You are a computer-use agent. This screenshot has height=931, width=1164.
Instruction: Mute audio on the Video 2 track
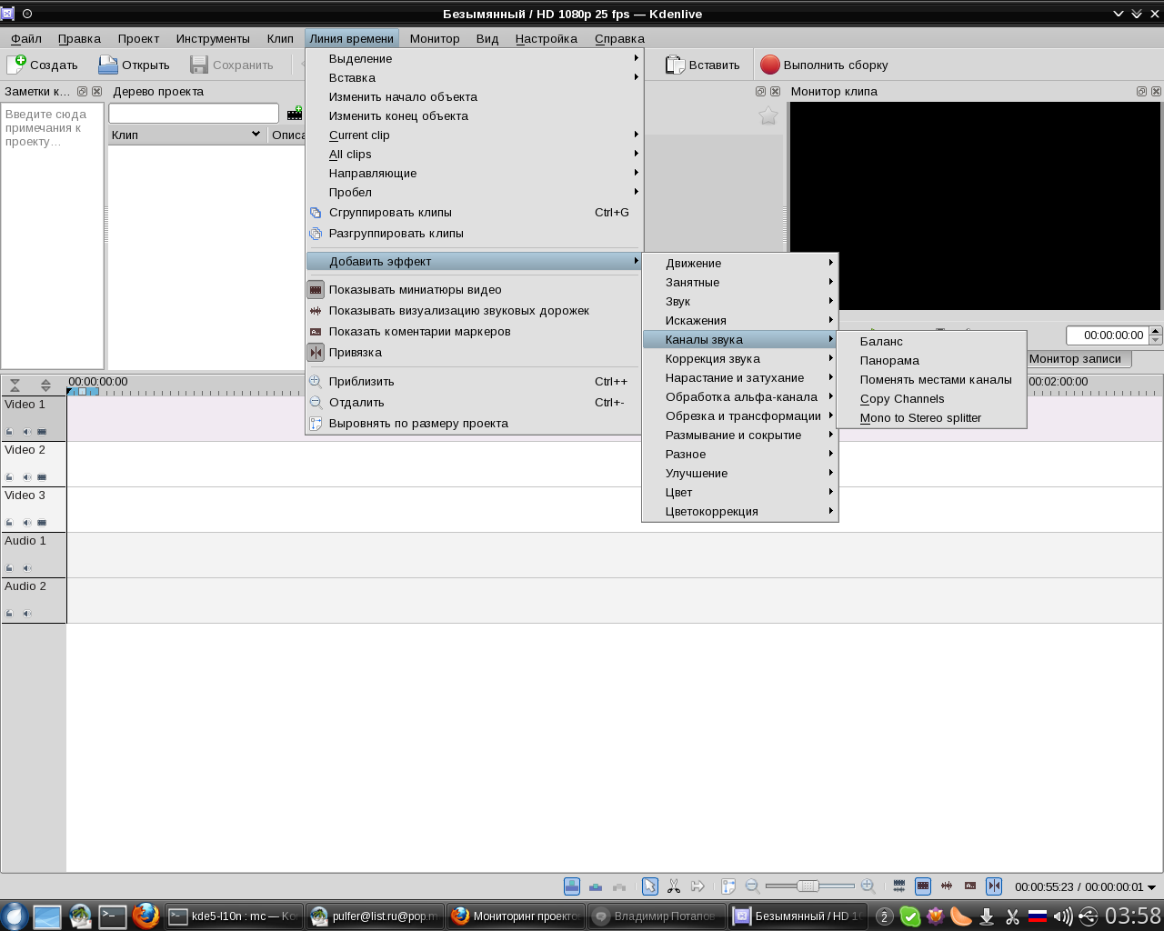pyautogui.click(x=26, y=477)
